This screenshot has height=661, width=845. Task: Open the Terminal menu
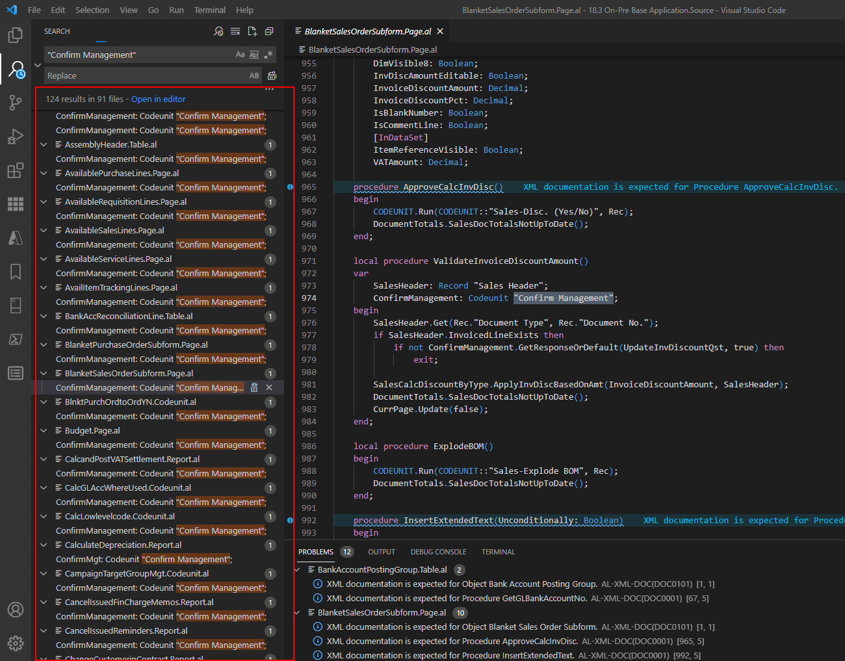209,10
